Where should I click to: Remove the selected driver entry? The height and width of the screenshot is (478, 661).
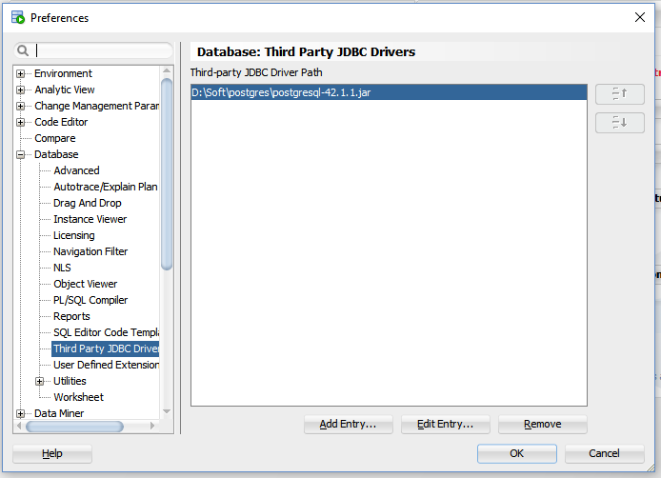tap(542, 424)
